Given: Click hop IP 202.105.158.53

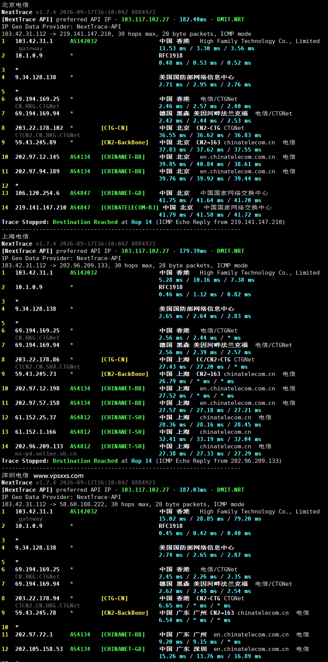Looking at the screenshot, I should [39, 649].
